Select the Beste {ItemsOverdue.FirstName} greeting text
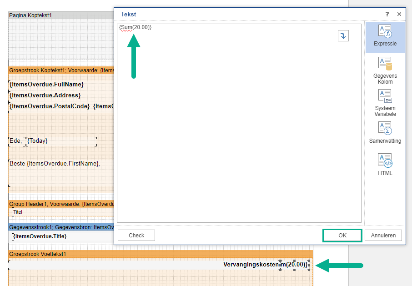The width and height of the screenshot is (412, 286). pos(55,163)
